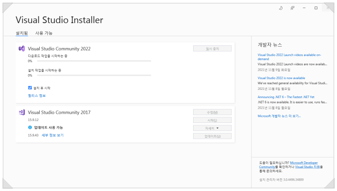This screenshot has width=337, height=191.
Task: Click the blue update info icon
Action: coord(30,127)
